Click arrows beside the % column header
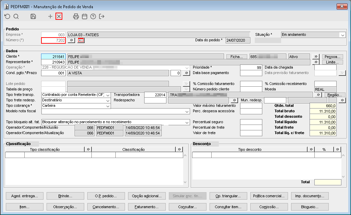 337,149
